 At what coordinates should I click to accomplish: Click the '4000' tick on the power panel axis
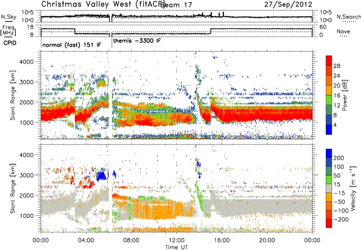(x=27, y=62)
